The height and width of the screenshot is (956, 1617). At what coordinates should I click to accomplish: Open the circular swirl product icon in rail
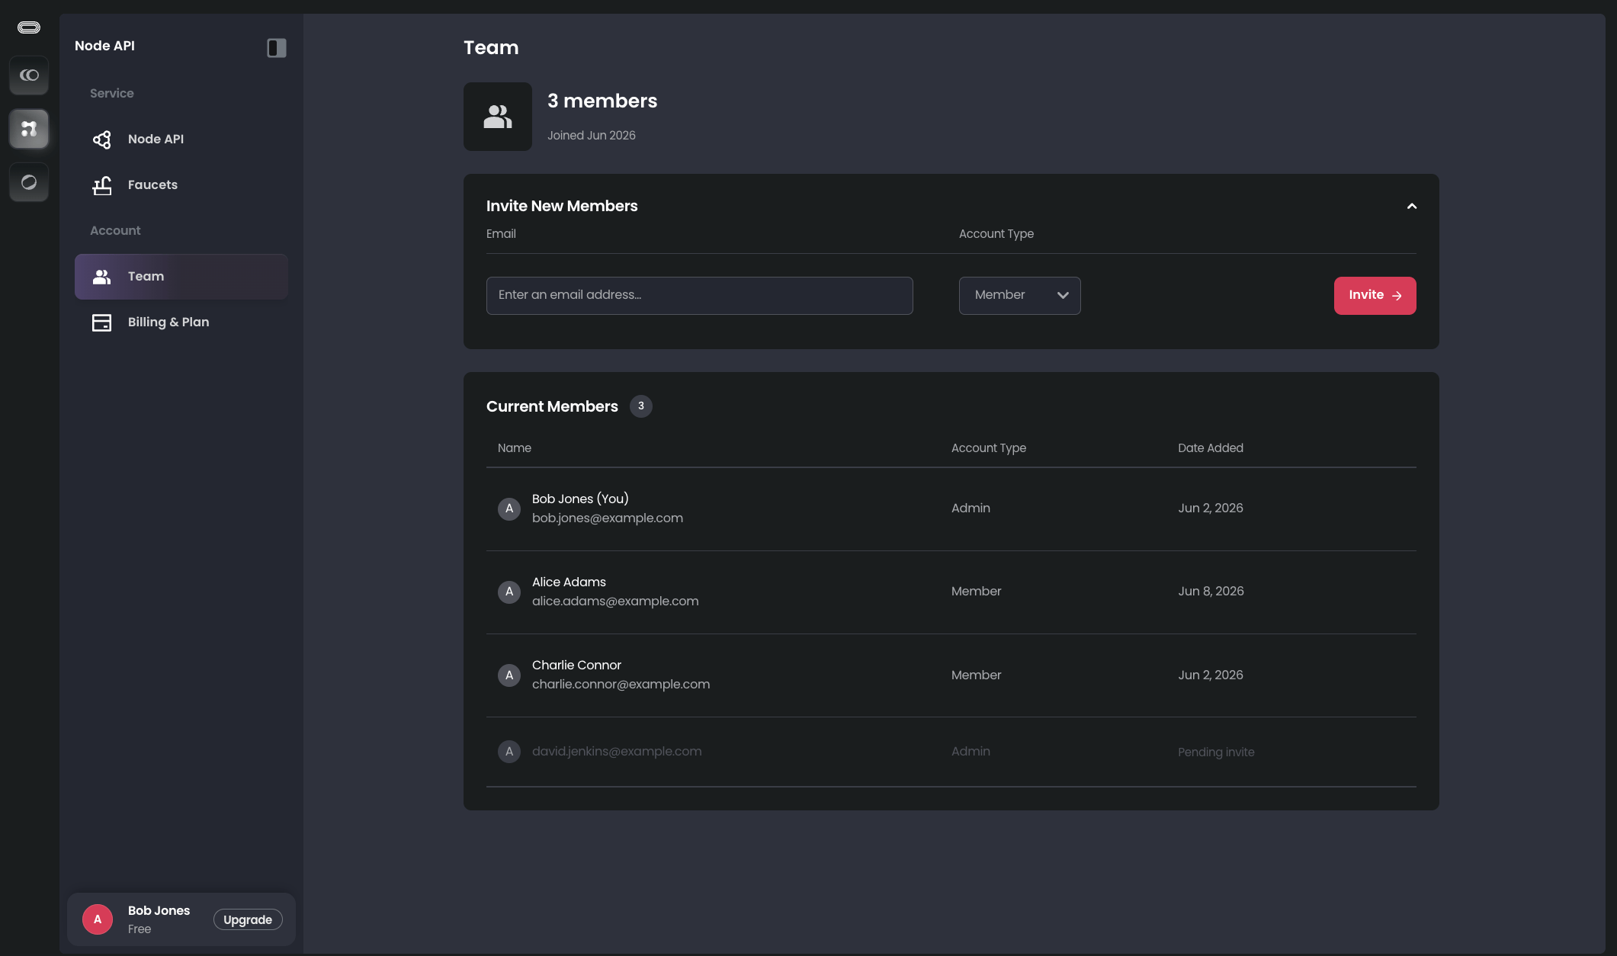point(29,182)
